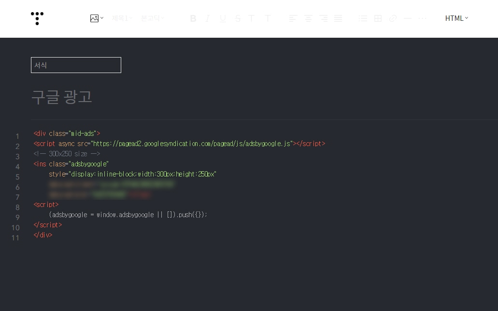Insert a horizontal divider line
Screen dimensions: 498x311
(408, 18)
